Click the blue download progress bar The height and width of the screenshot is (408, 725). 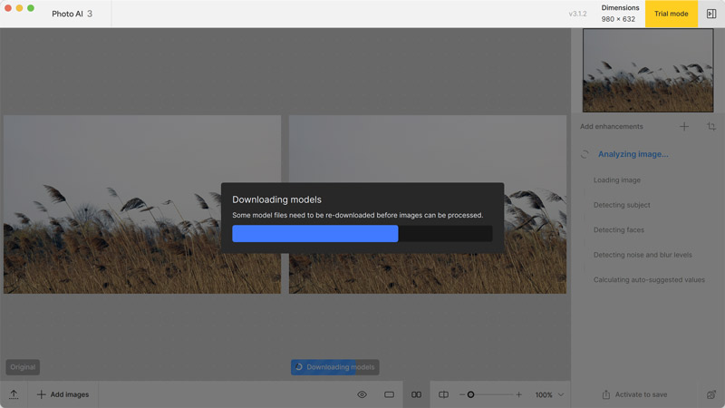tap(314, 234)
